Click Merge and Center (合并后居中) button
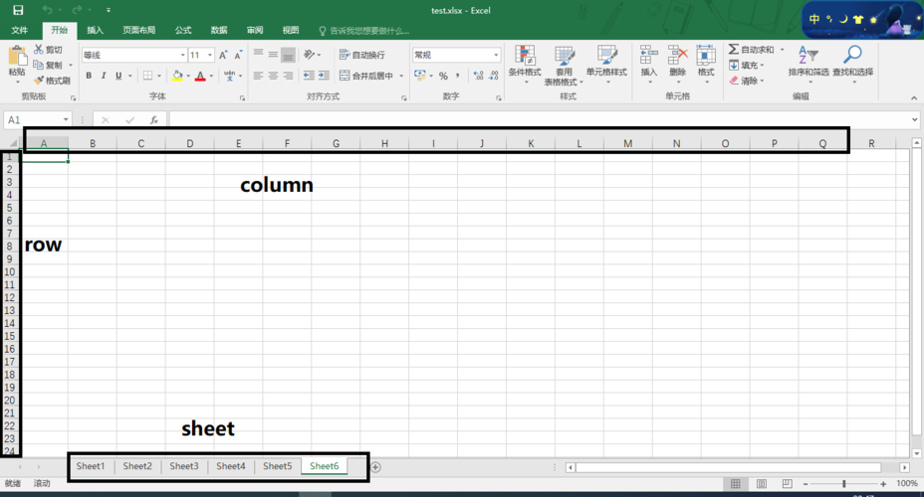This screenshot has height=497, width=924. (370, 76)
